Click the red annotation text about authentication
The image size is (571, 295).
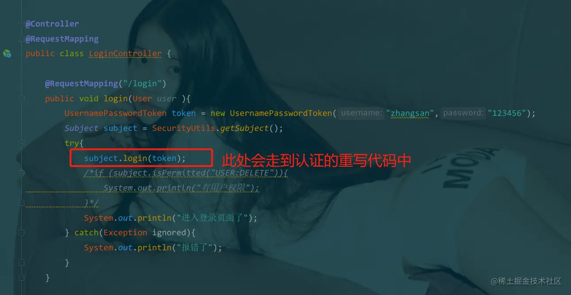[316, 160]
